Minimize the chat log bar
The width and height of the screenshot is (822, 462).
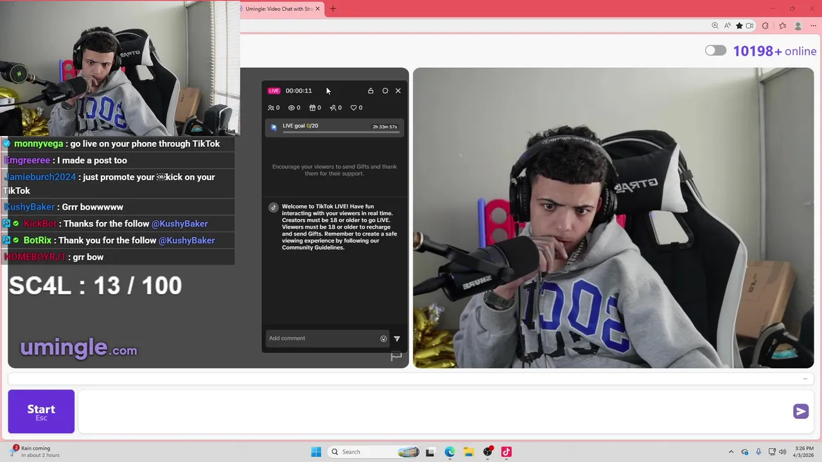(805, 379)
